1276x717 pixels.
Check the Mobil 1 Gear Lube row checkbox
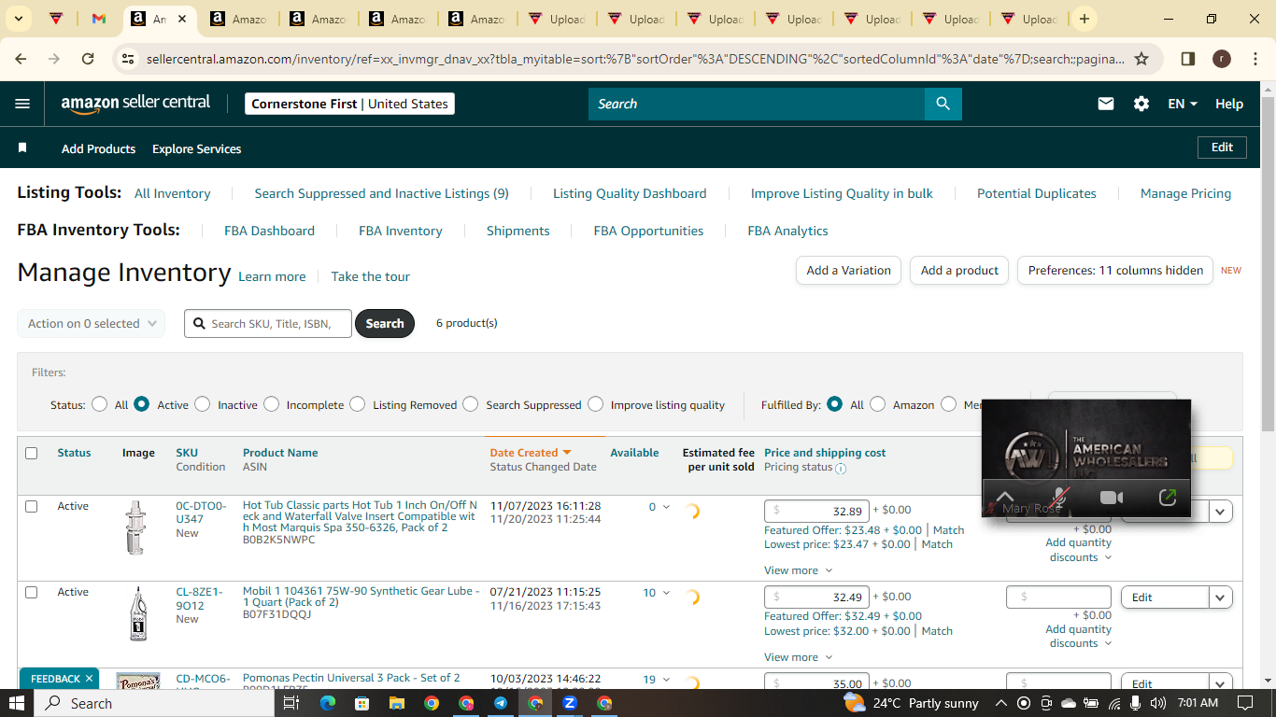(x=32, y=592)
